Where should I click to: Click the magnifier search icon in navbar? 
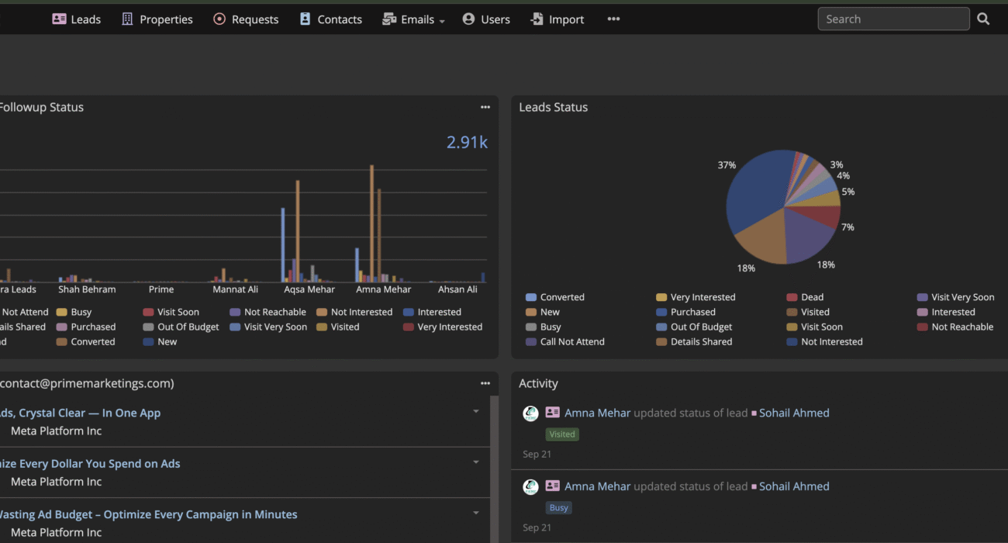coord(983,19)
